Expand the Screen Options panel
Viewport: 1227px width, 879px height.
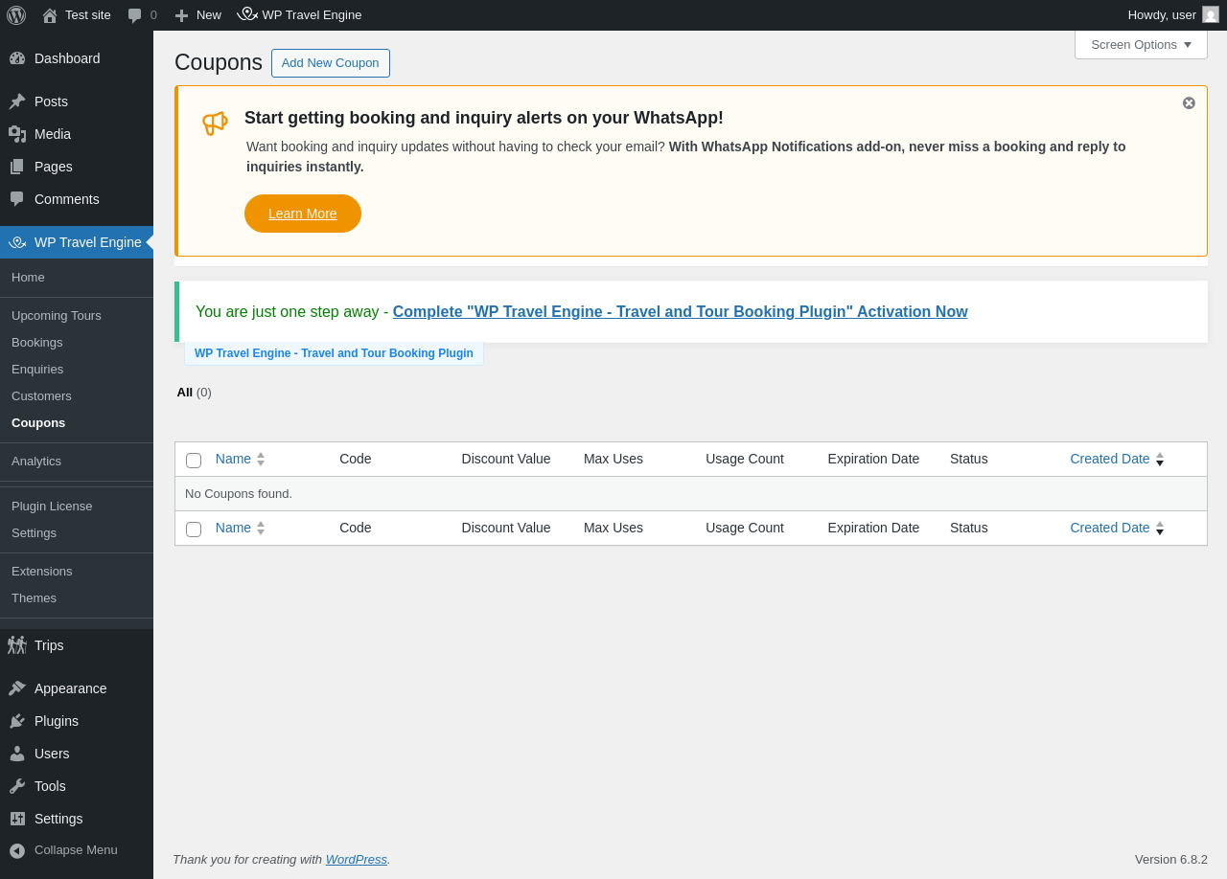click(x=1141, y=44)
